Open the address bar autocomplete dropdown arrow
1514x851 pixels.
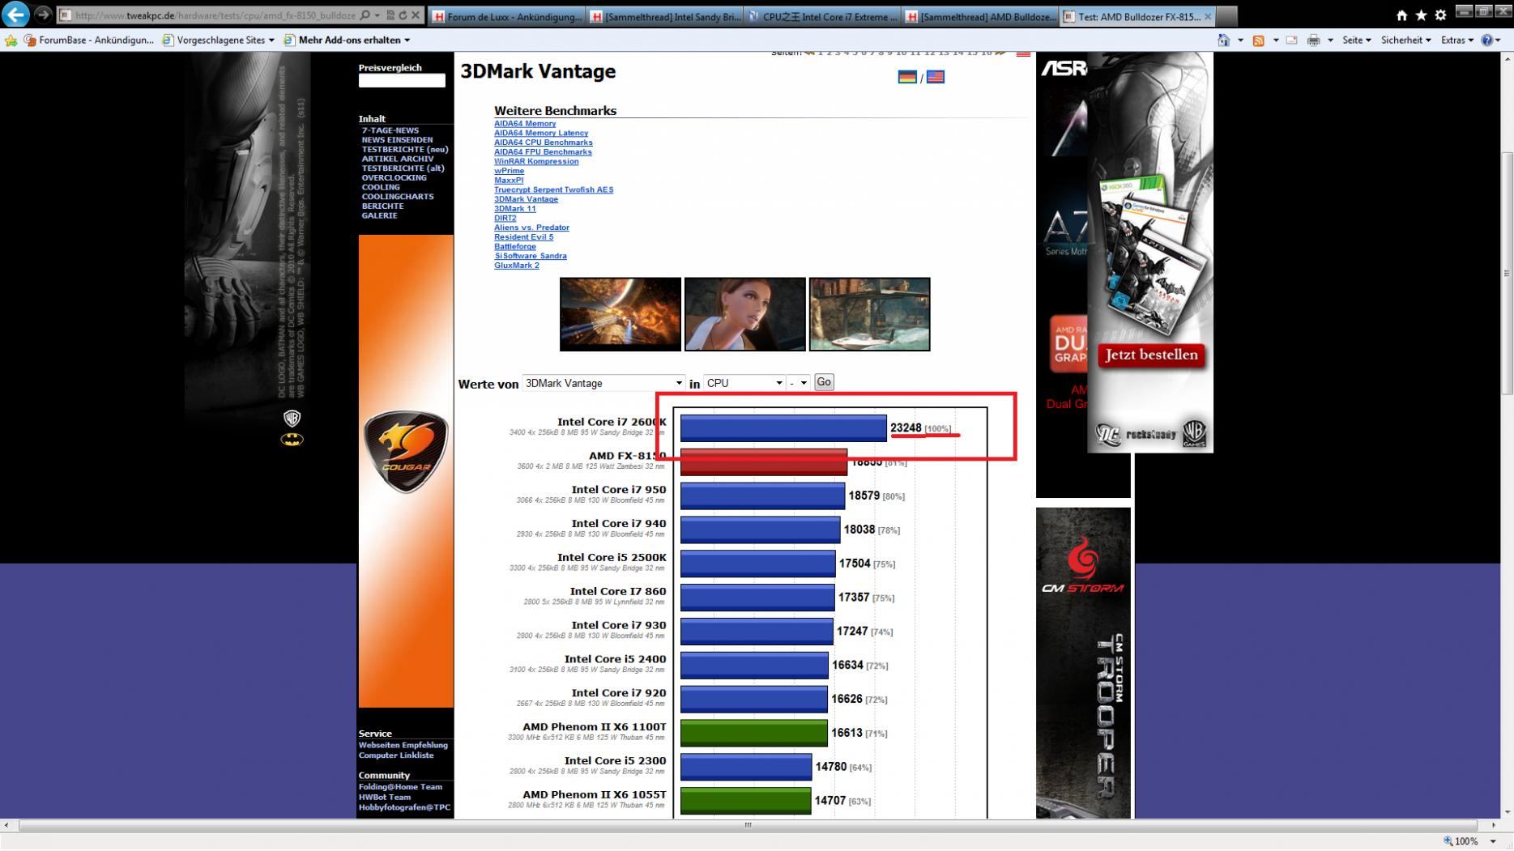pos(378,15)
